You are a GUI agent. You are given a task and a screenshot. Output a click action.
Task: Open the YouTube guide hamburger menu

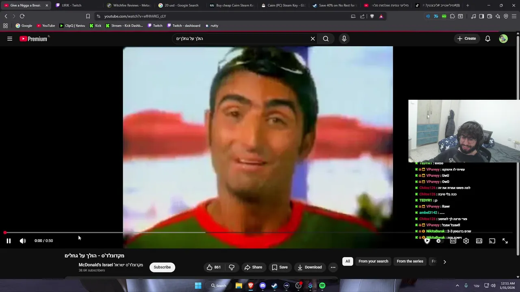[10, 39]
